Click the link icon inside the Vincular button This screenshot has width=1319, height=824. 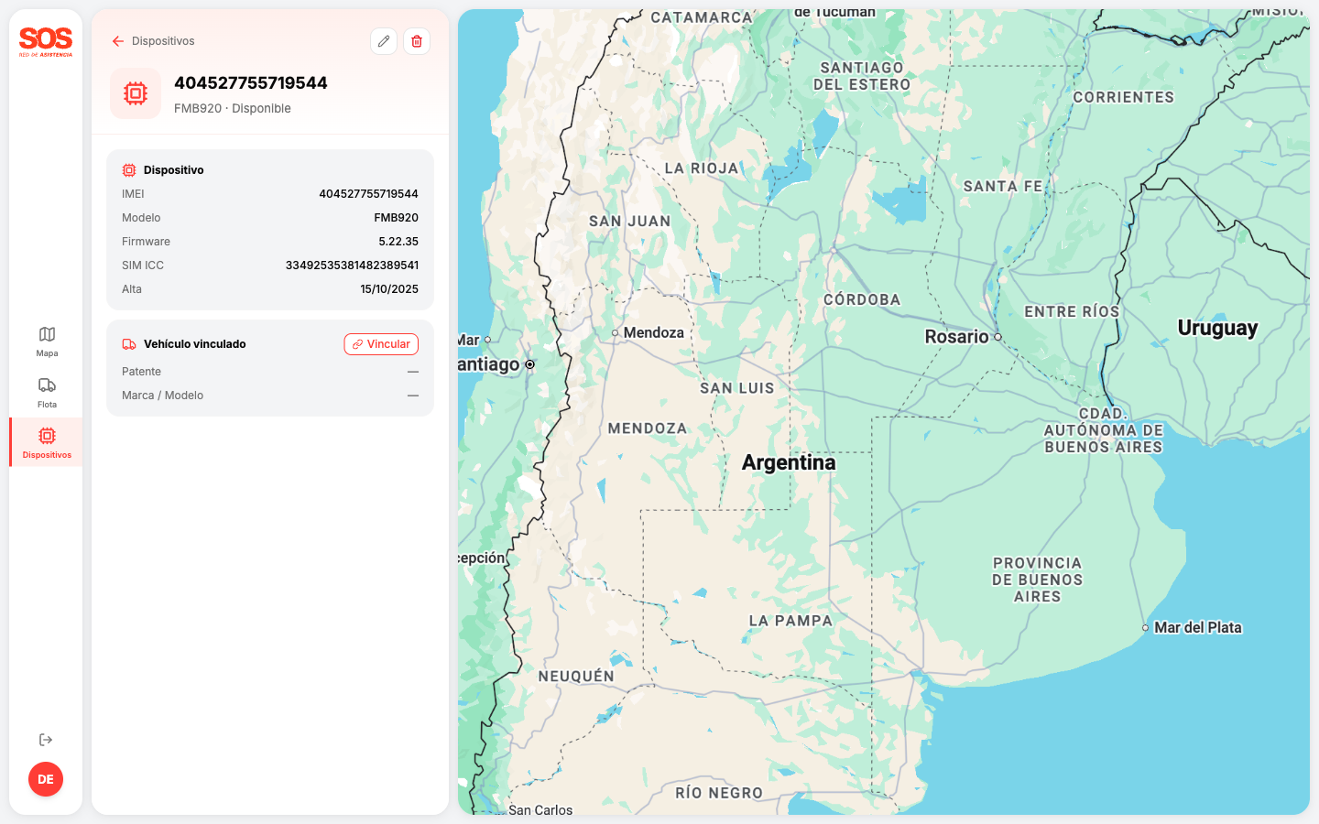357,343
